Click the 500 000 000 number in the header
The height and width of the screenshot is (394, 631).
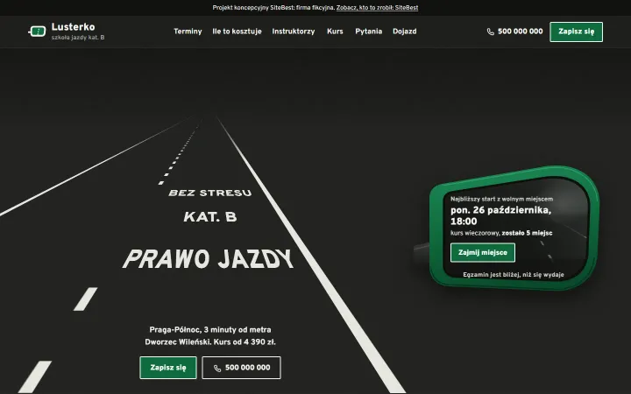click(521, 32)
